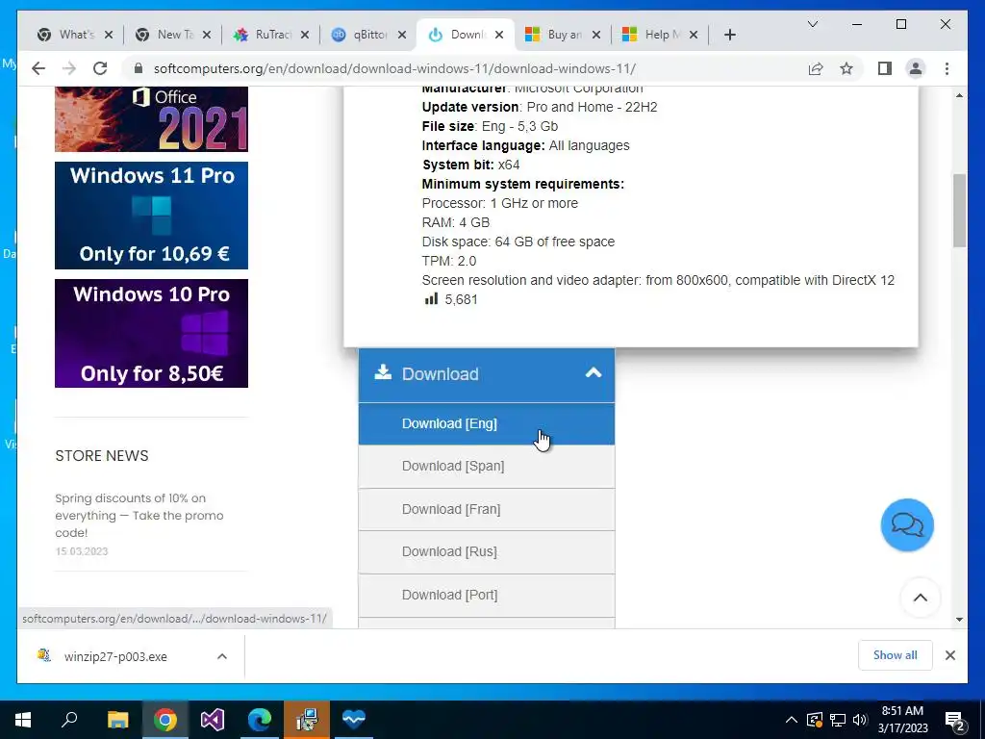Click the address bar URL
The image size is (985, 739).
pyautogui.click(x=394, y=68)
